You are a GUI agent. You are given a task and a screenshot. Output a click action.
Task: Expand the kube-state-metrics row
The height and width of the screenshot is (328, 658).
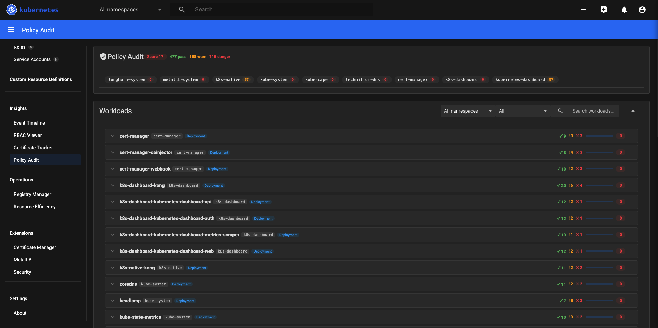click(x=113, y=317)
